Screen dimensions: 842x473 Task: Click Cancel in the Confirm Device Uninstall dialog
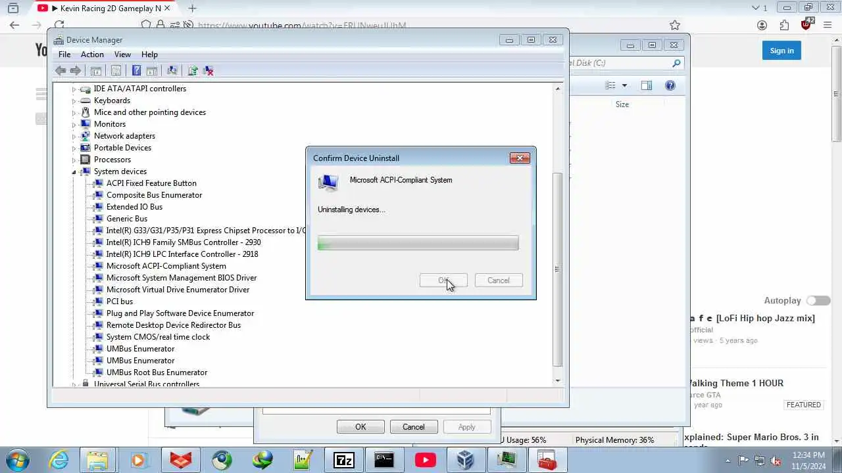[x=499, y=281]
